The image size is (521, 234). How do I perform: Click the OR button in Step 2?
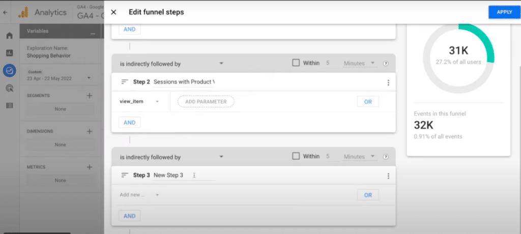click(x=368, y=102)
